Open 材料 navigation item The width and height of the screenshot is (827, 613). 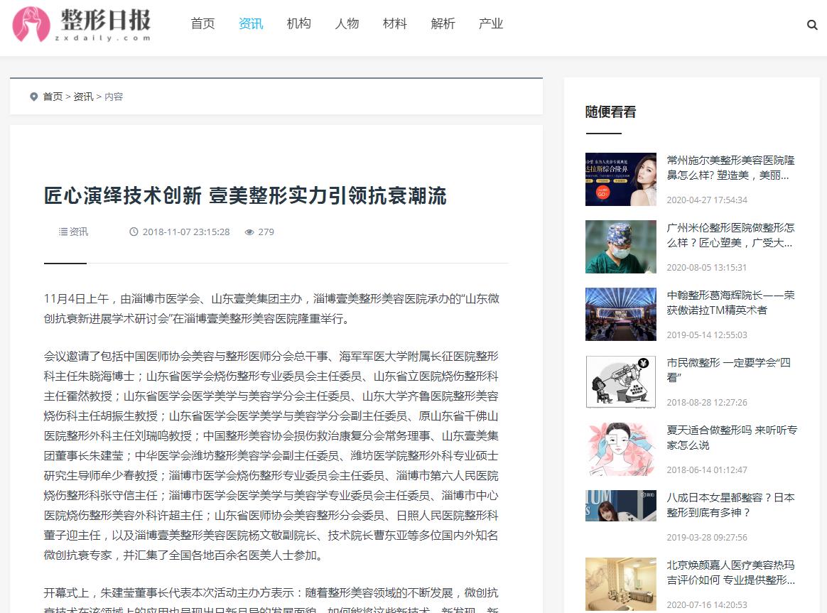tap(394, 23)
